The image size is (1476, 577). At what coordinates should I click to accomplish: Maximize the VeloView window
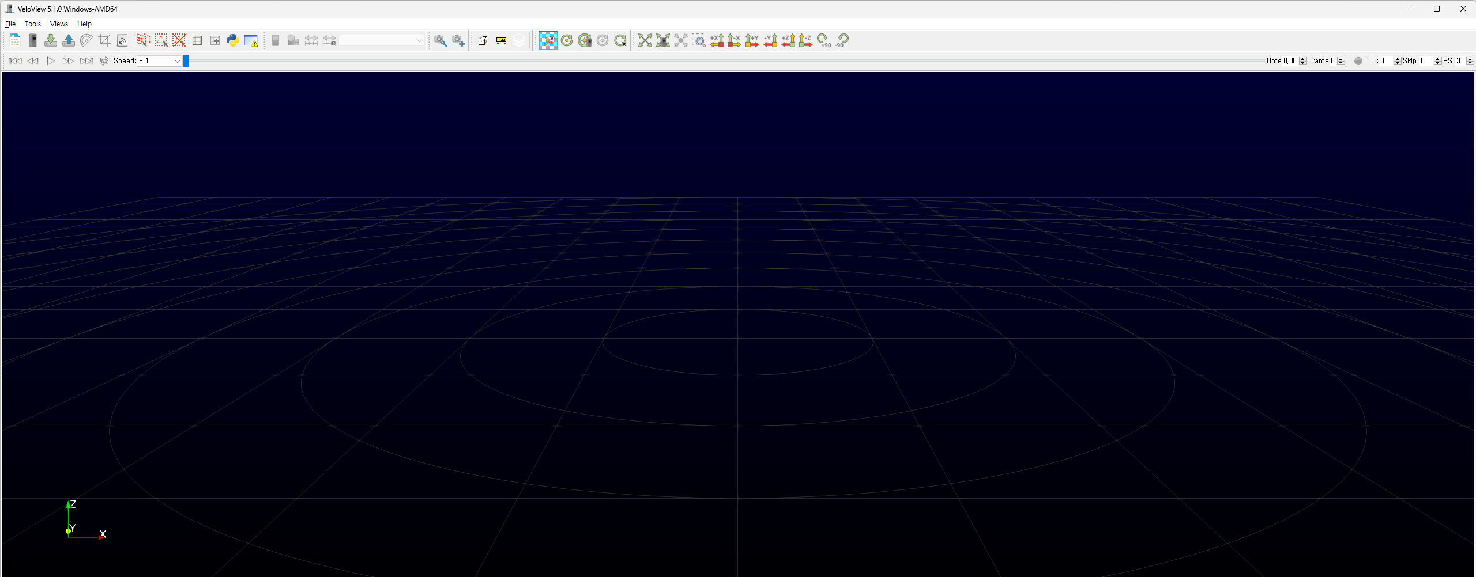[x=1437, y=9]
